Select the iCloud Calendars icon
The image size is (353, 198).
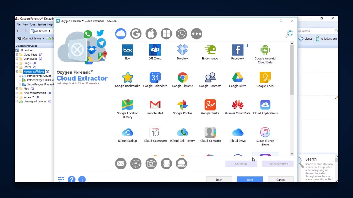[x=155, y=133]
